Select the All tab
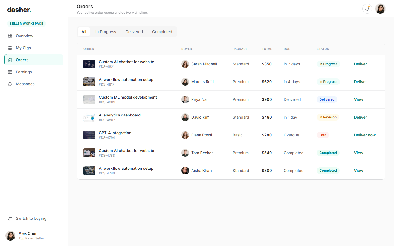The height and width of the screenshot is (246, 394). (84, 32)
